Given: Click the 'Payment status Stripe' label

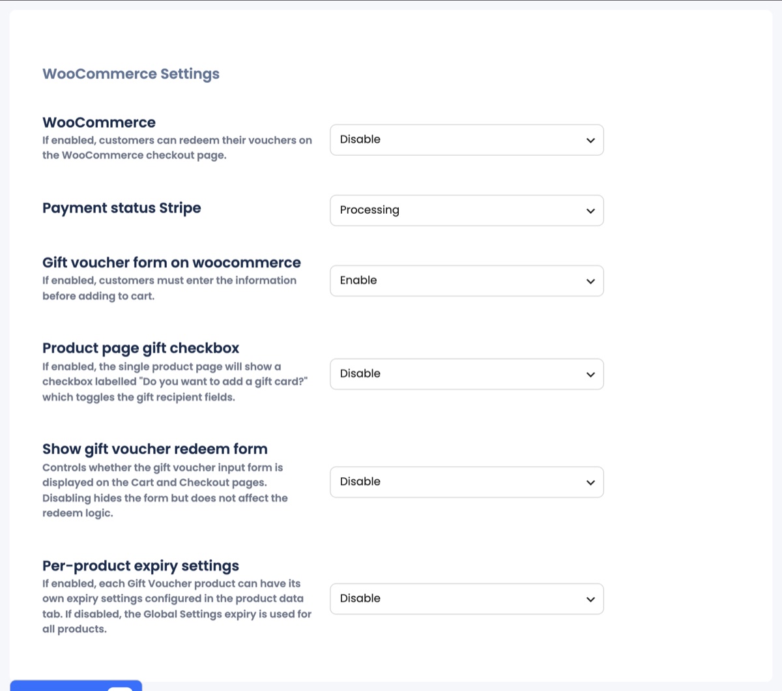Looking at the screenshot, I should click(122, 208).
